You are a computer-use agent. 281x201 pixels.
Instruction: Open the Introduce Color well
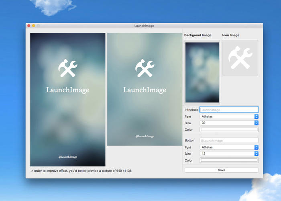tap(229, 129)
